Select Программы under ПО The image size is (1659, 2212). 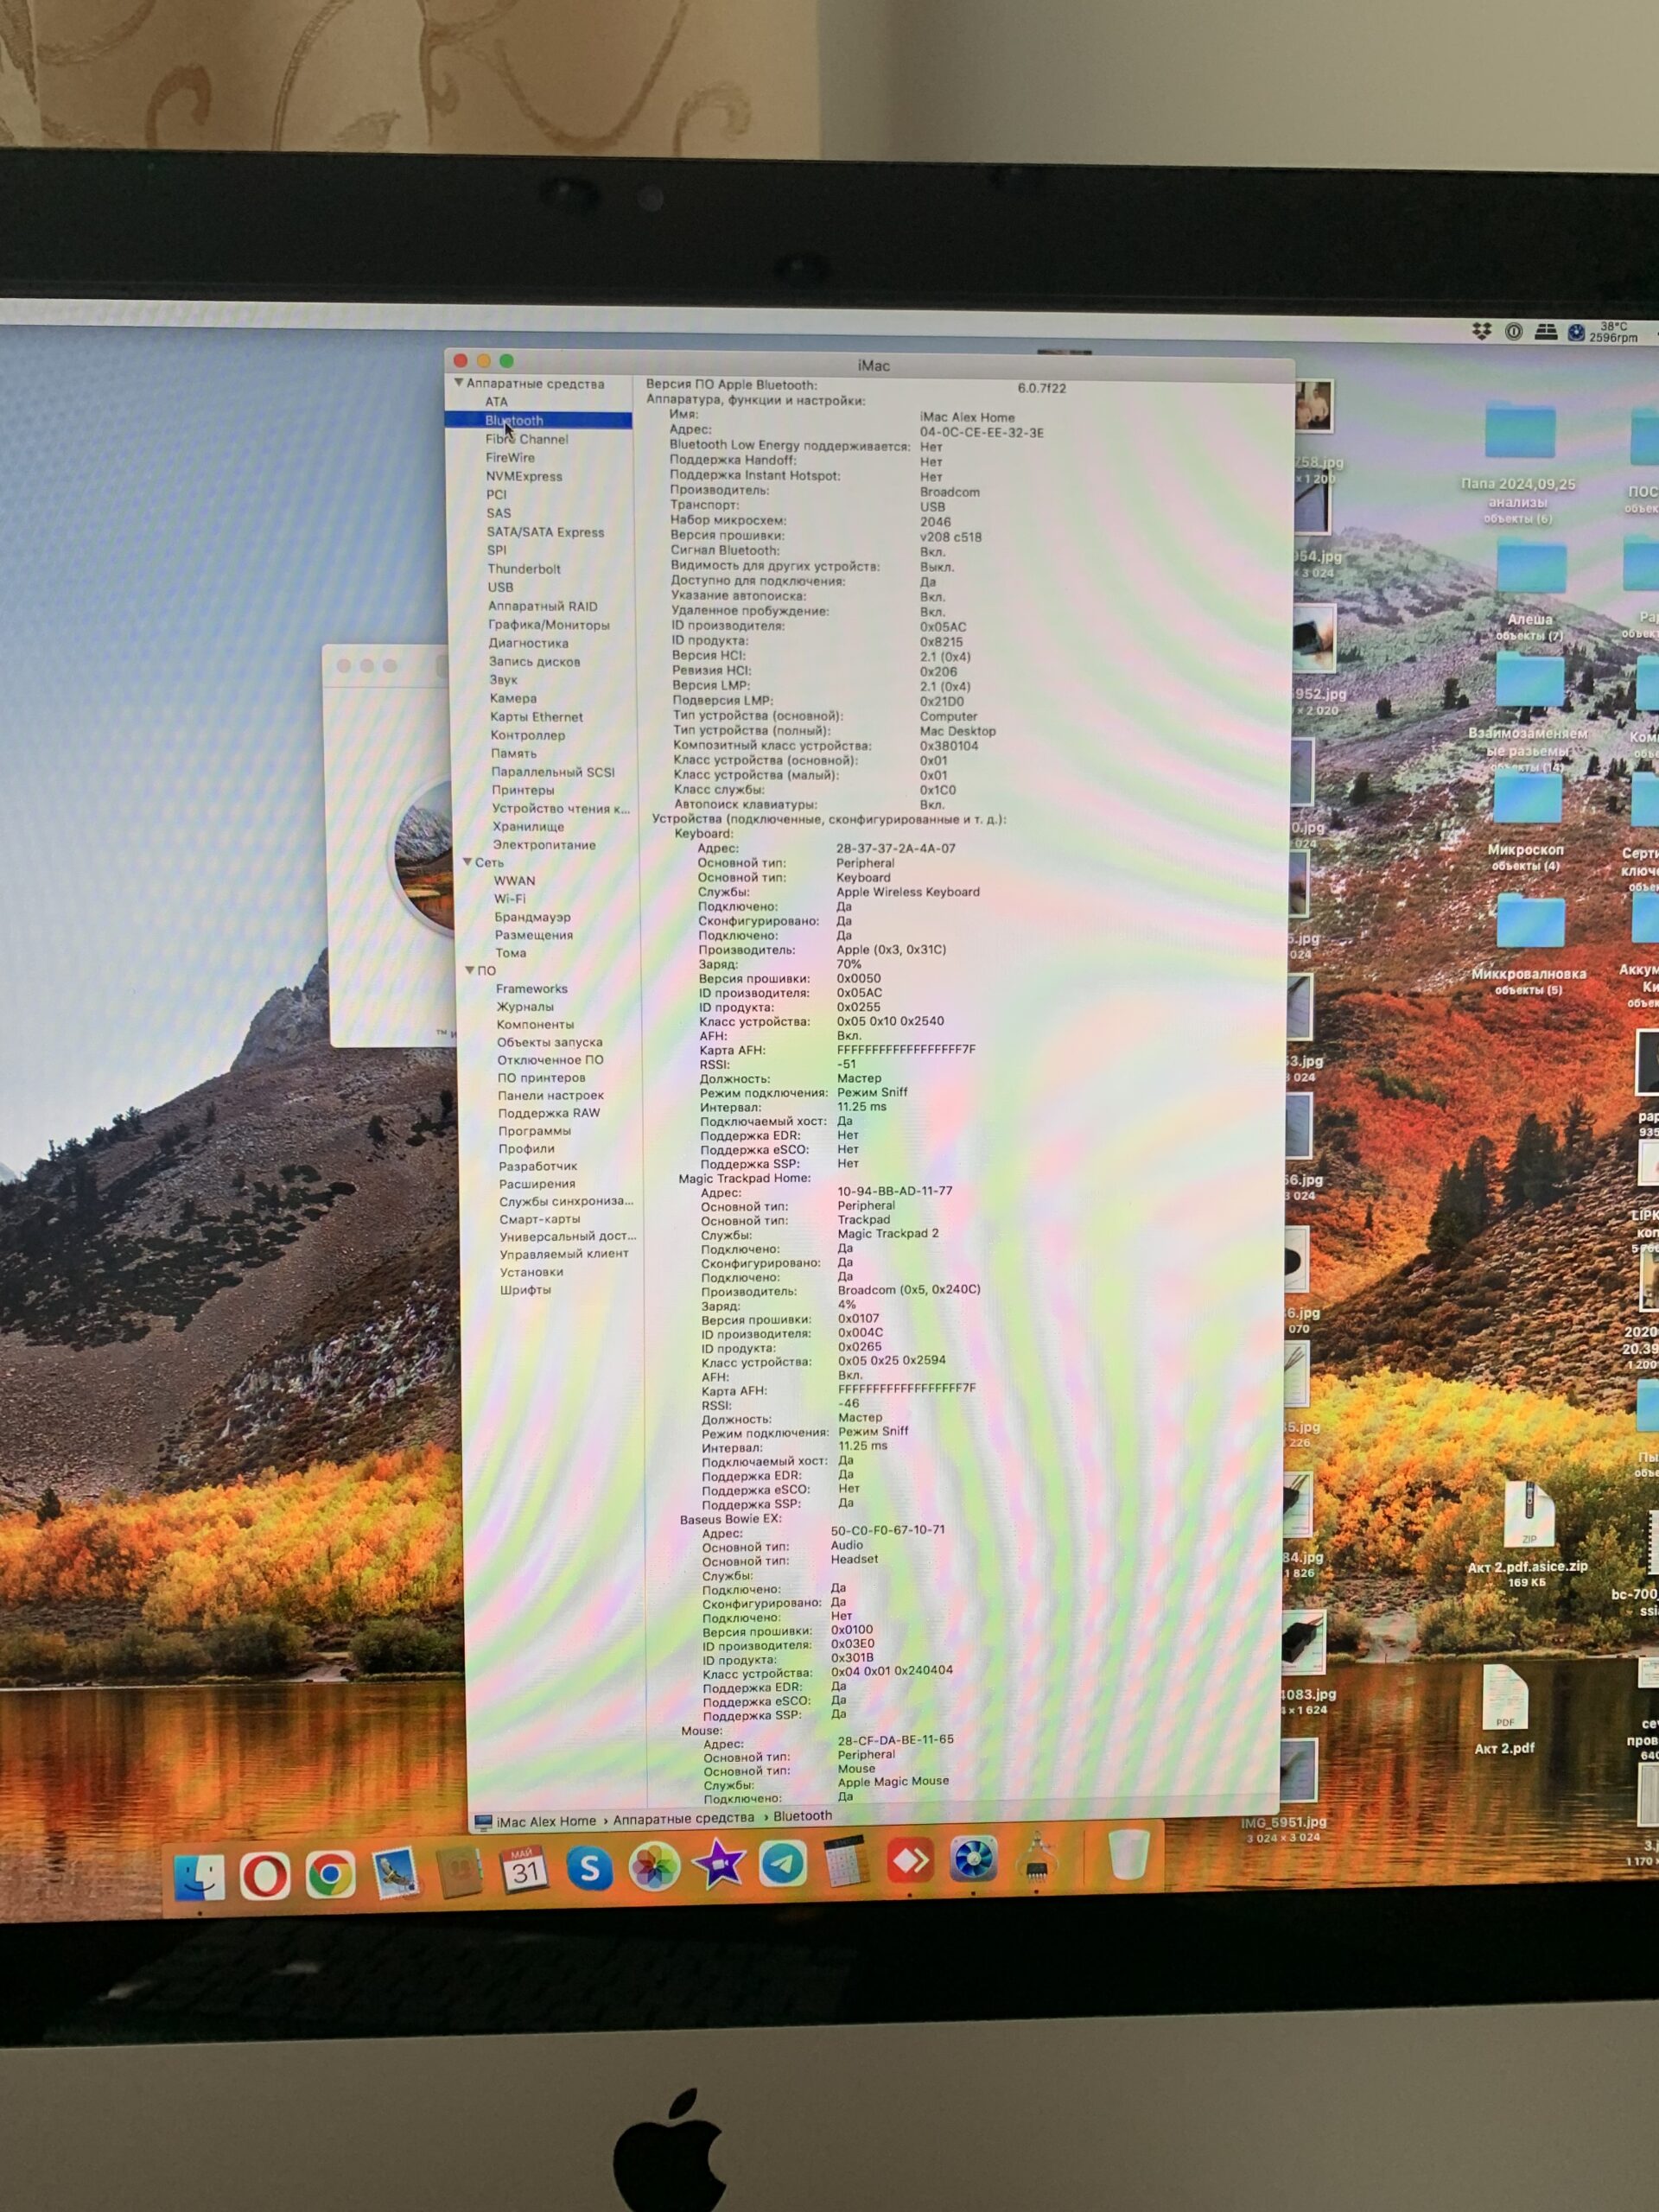click(535, 1131)
